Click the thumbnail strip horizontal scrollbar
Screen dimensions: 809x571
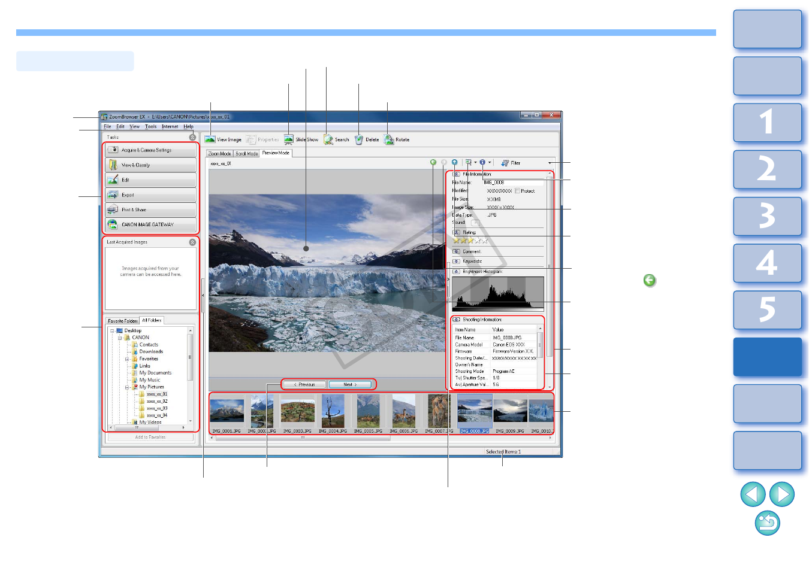(381, 438)
